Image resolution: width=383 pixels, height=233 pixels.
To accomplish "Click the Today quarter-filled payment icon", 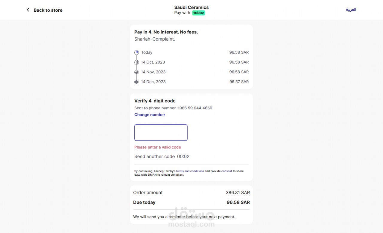I will (x=136, y=53).
